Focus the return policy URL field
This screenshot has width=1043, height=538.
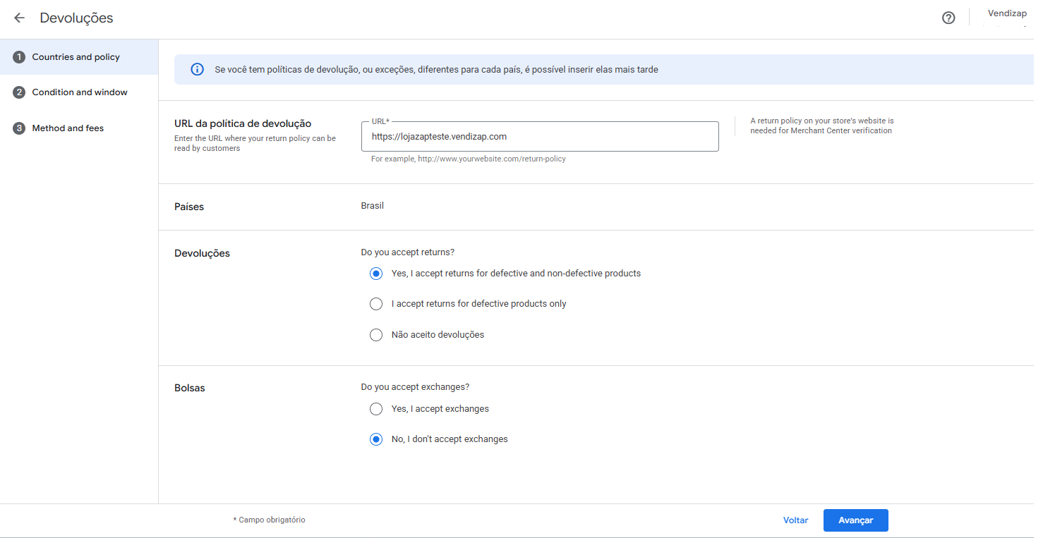[x=540, y=137]
